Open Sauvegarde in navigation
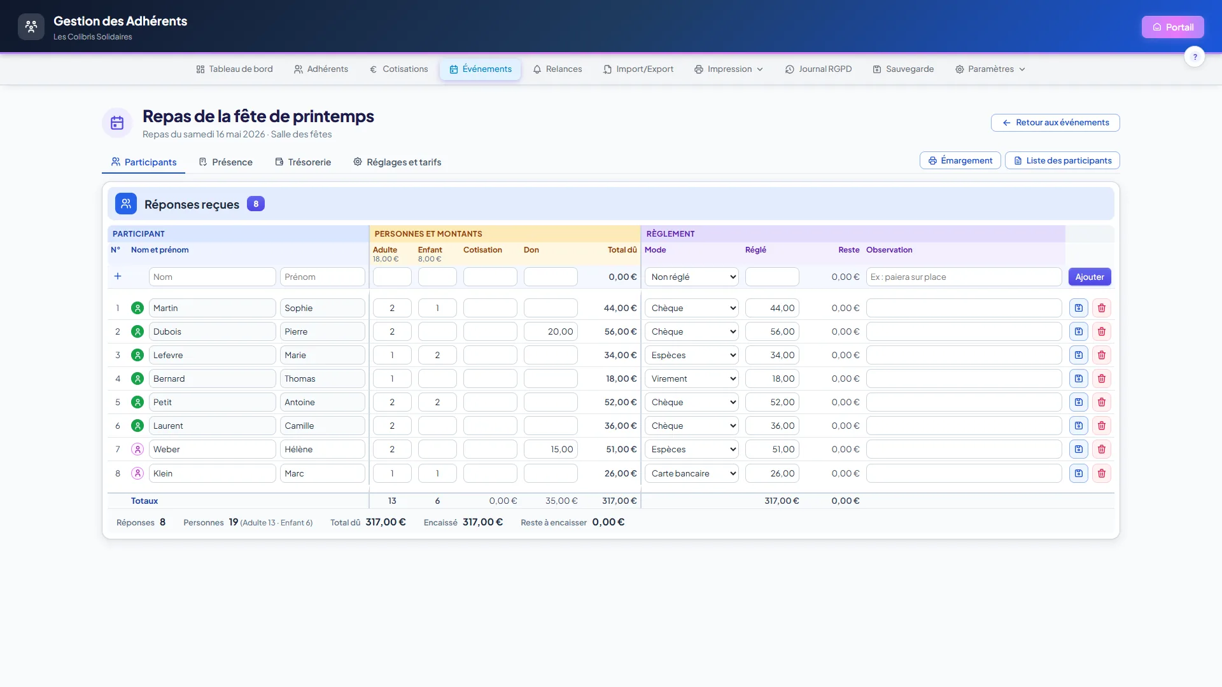Viewport: 1222px width, 687px height. click(903, 69)
